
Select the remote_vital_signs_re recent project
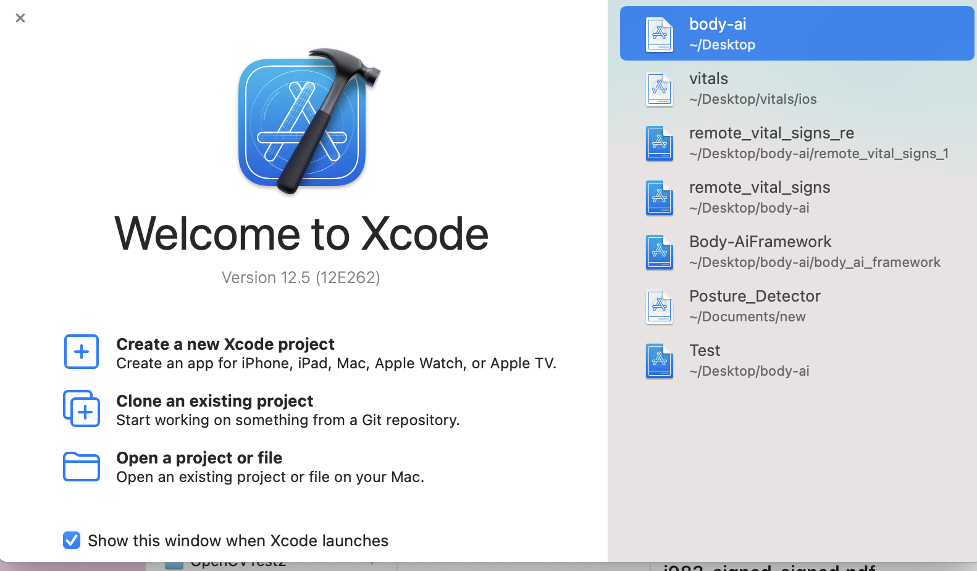point(797,142)
